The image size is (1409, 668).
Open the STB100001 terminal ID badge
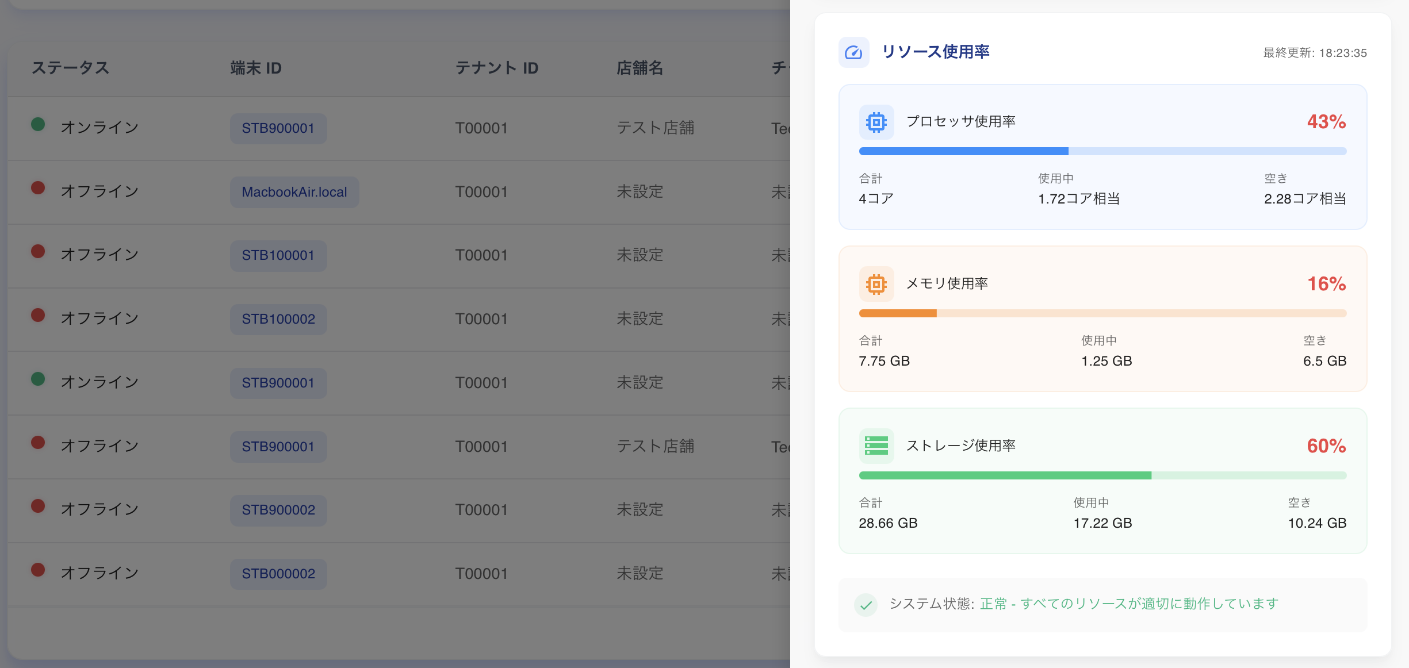278,255
